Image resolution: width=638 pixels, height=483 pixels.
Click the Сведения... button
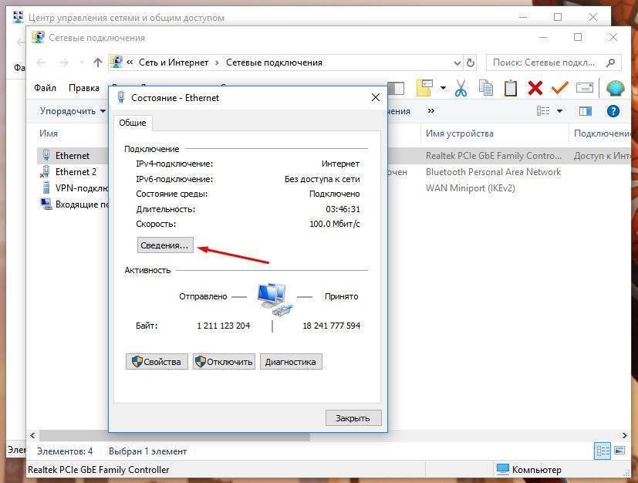165,245
